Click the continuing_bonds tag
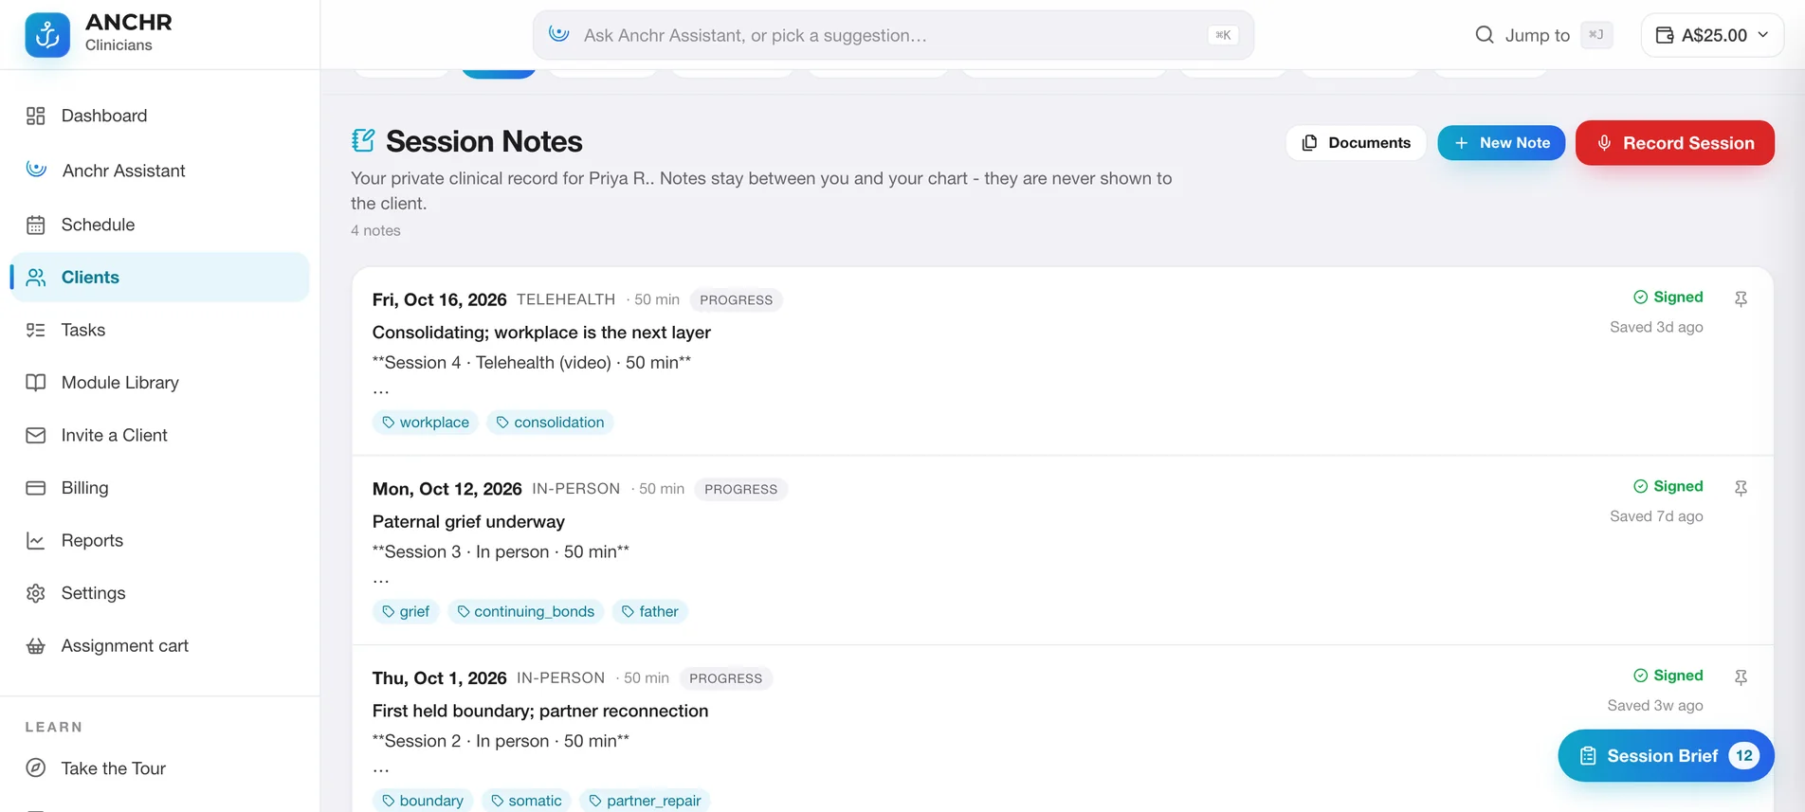1805x812 pixels. [525, 612]
